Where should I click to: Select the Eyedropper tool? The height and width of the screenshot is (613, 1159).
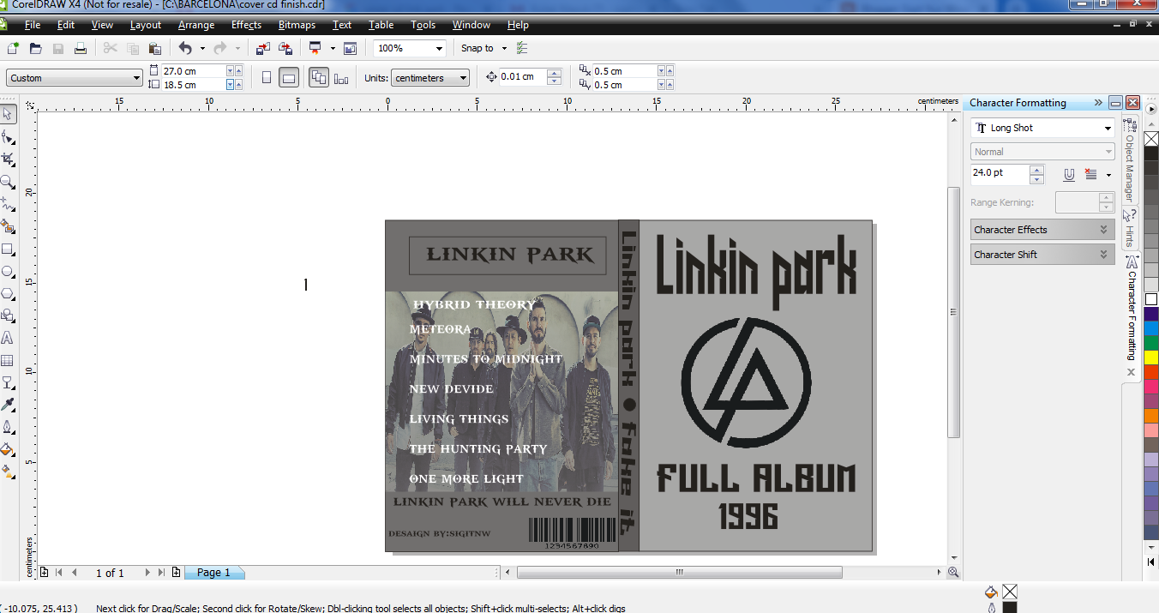click(8, 405)
